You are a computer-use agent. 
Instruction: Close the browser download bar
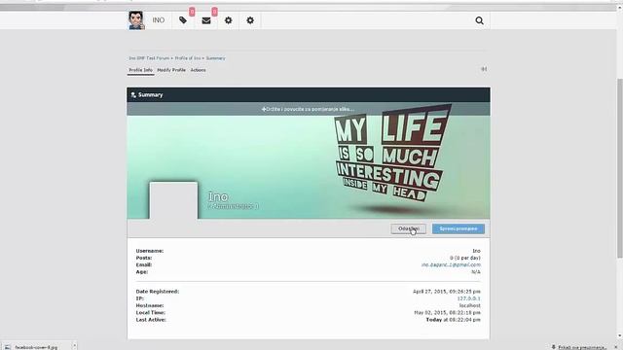pyautogui.click(x=616, y=347)
